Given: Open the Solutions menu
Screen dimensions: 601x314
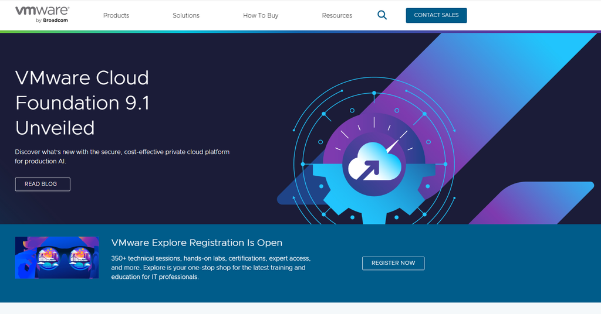Looking at the screenshot, I should [186, 15].
